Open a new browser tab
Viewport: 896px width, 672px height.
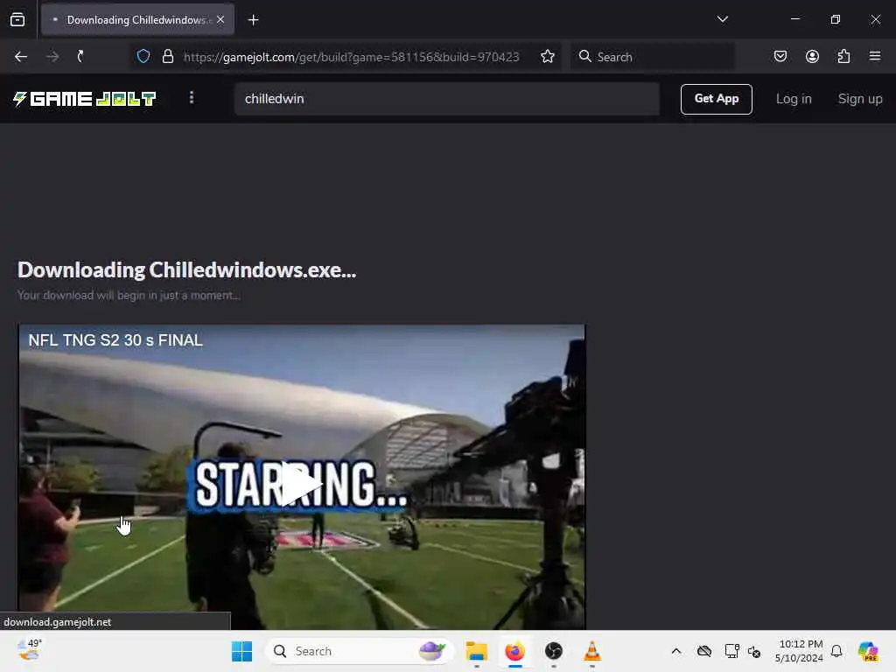coord(253,20)
